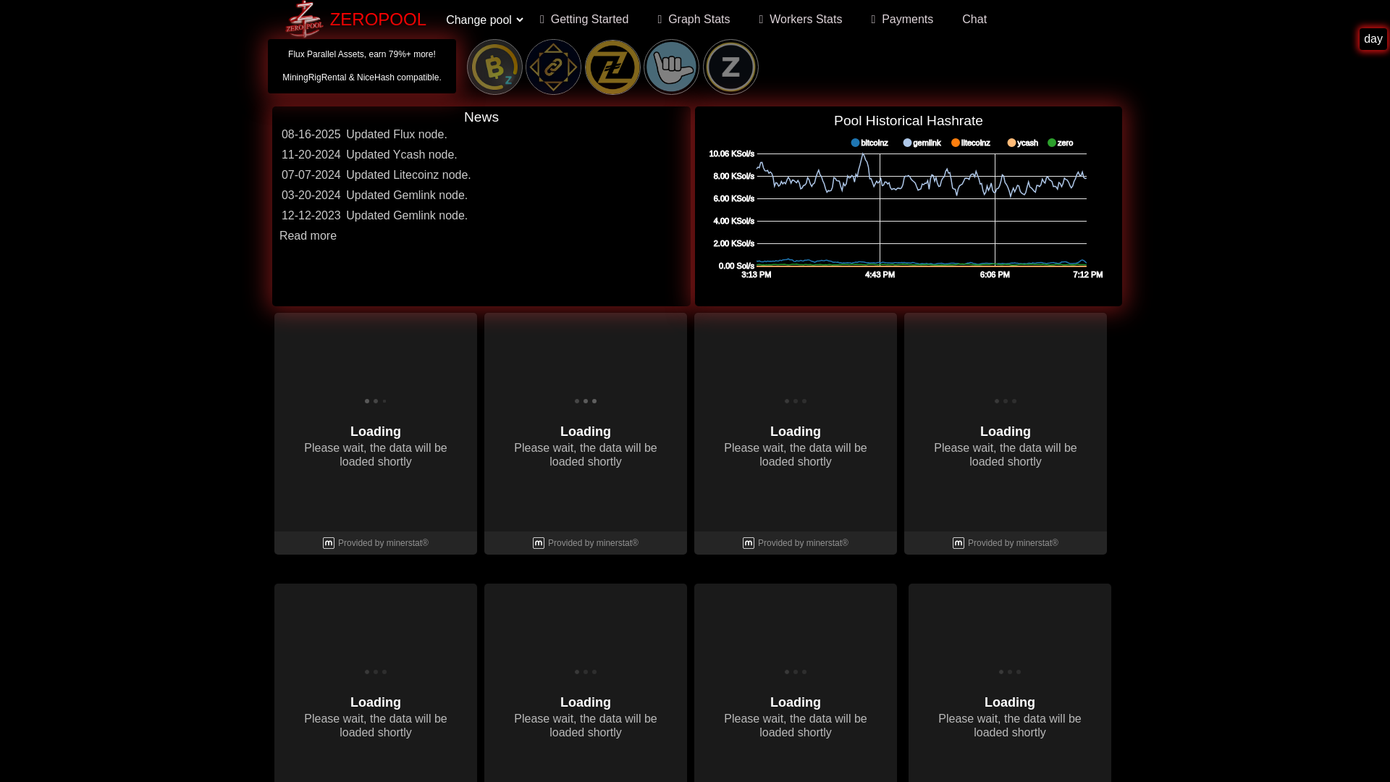Click the 6:06 PM marker on hashrate chart

click(995, 275)
